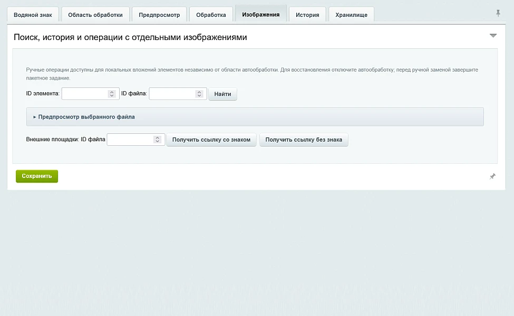Click the ID элемента label
Screen dimensions: 514x316
[43, 94]
